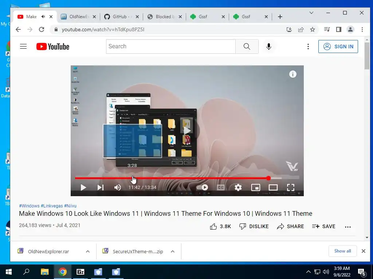Open player settings gear
373x279 pixels.
point(238,187)
